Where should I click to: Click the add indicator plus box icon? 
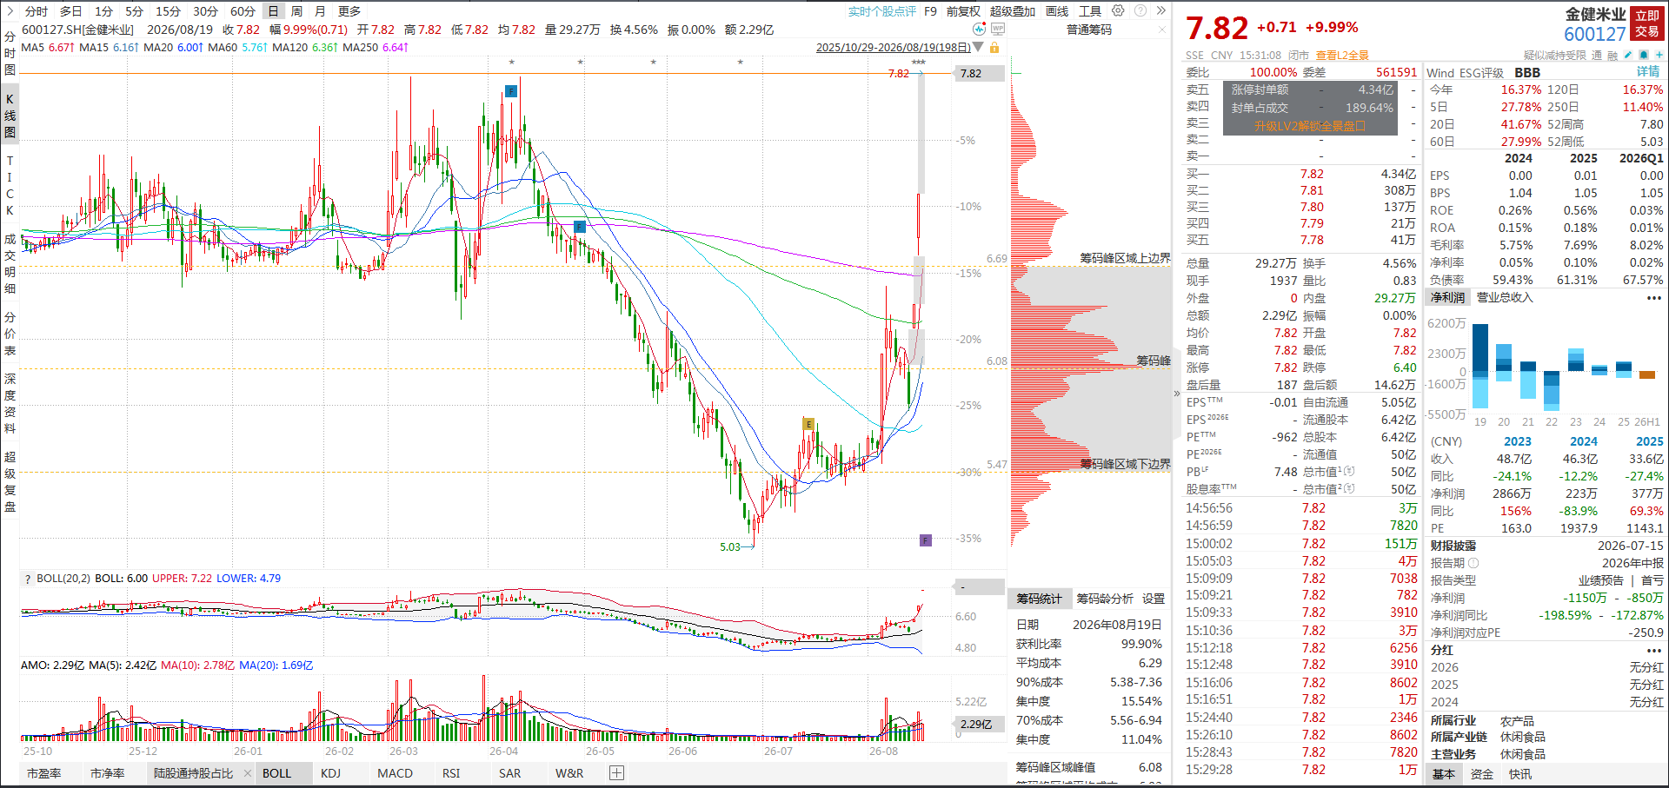tap(616, 773)
